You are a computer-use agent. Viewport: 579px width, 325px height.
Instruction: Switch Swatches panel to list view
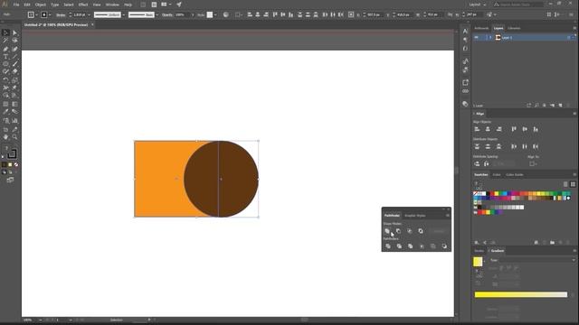pos(565,184)
